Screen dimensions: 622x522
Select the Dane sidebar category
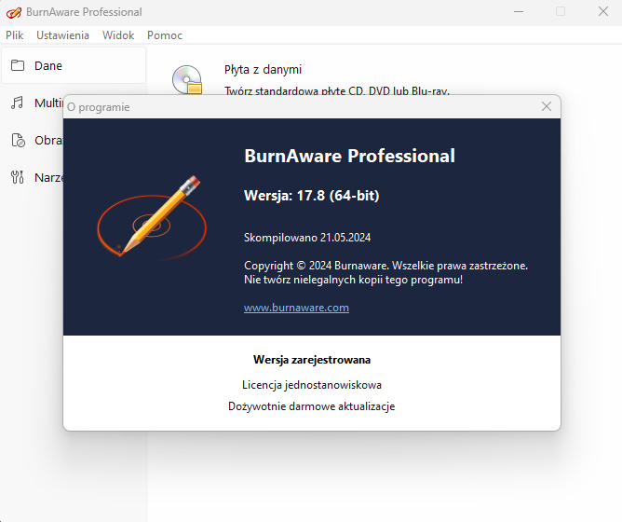coord(74,65)
